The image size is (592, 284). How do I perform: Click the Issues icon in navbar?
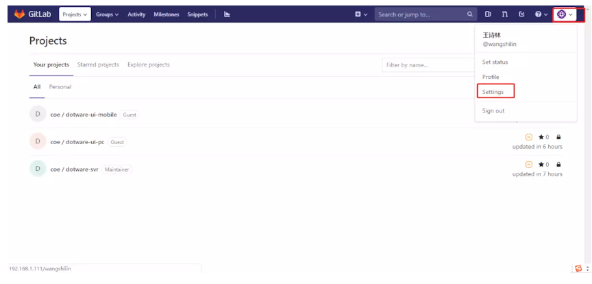488,14
